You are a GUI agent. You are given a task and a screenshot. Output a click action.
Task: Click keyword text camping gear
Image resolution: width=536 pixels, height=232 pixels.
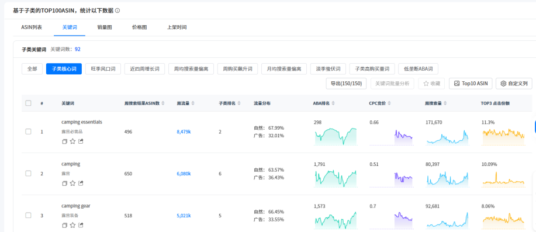point(76,206)
